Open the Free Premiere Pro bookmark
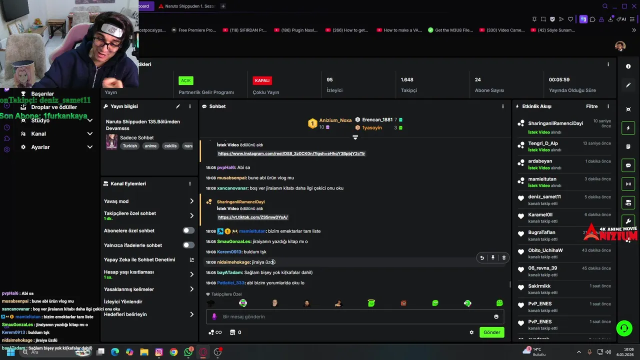 193,30
